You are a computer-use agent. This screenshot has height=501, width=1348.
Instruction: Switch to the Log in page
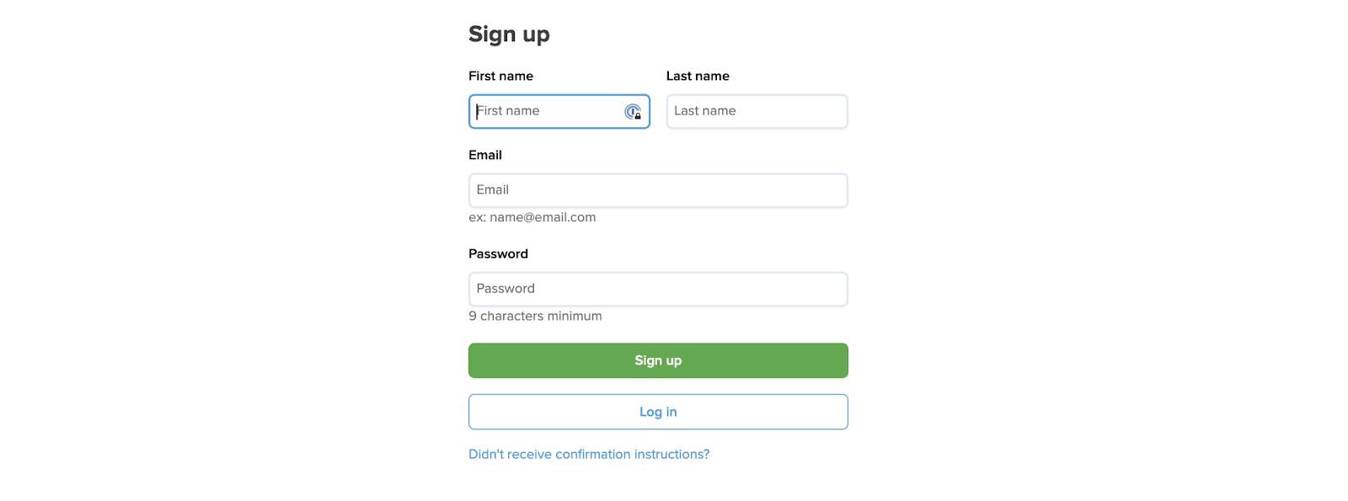coord(658,412)
